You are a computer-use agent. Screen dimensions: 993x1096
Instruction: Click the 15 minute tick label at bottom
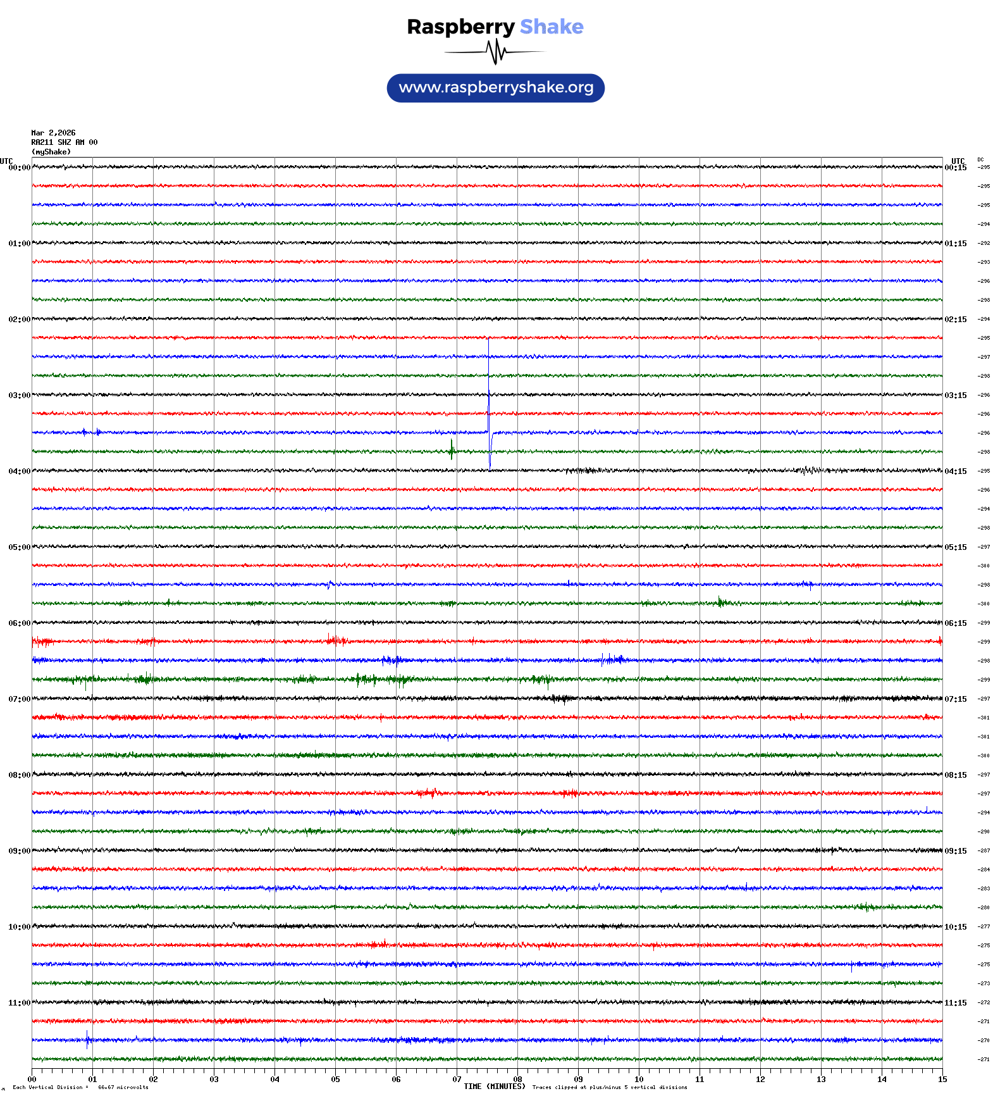pos(942,1080)
